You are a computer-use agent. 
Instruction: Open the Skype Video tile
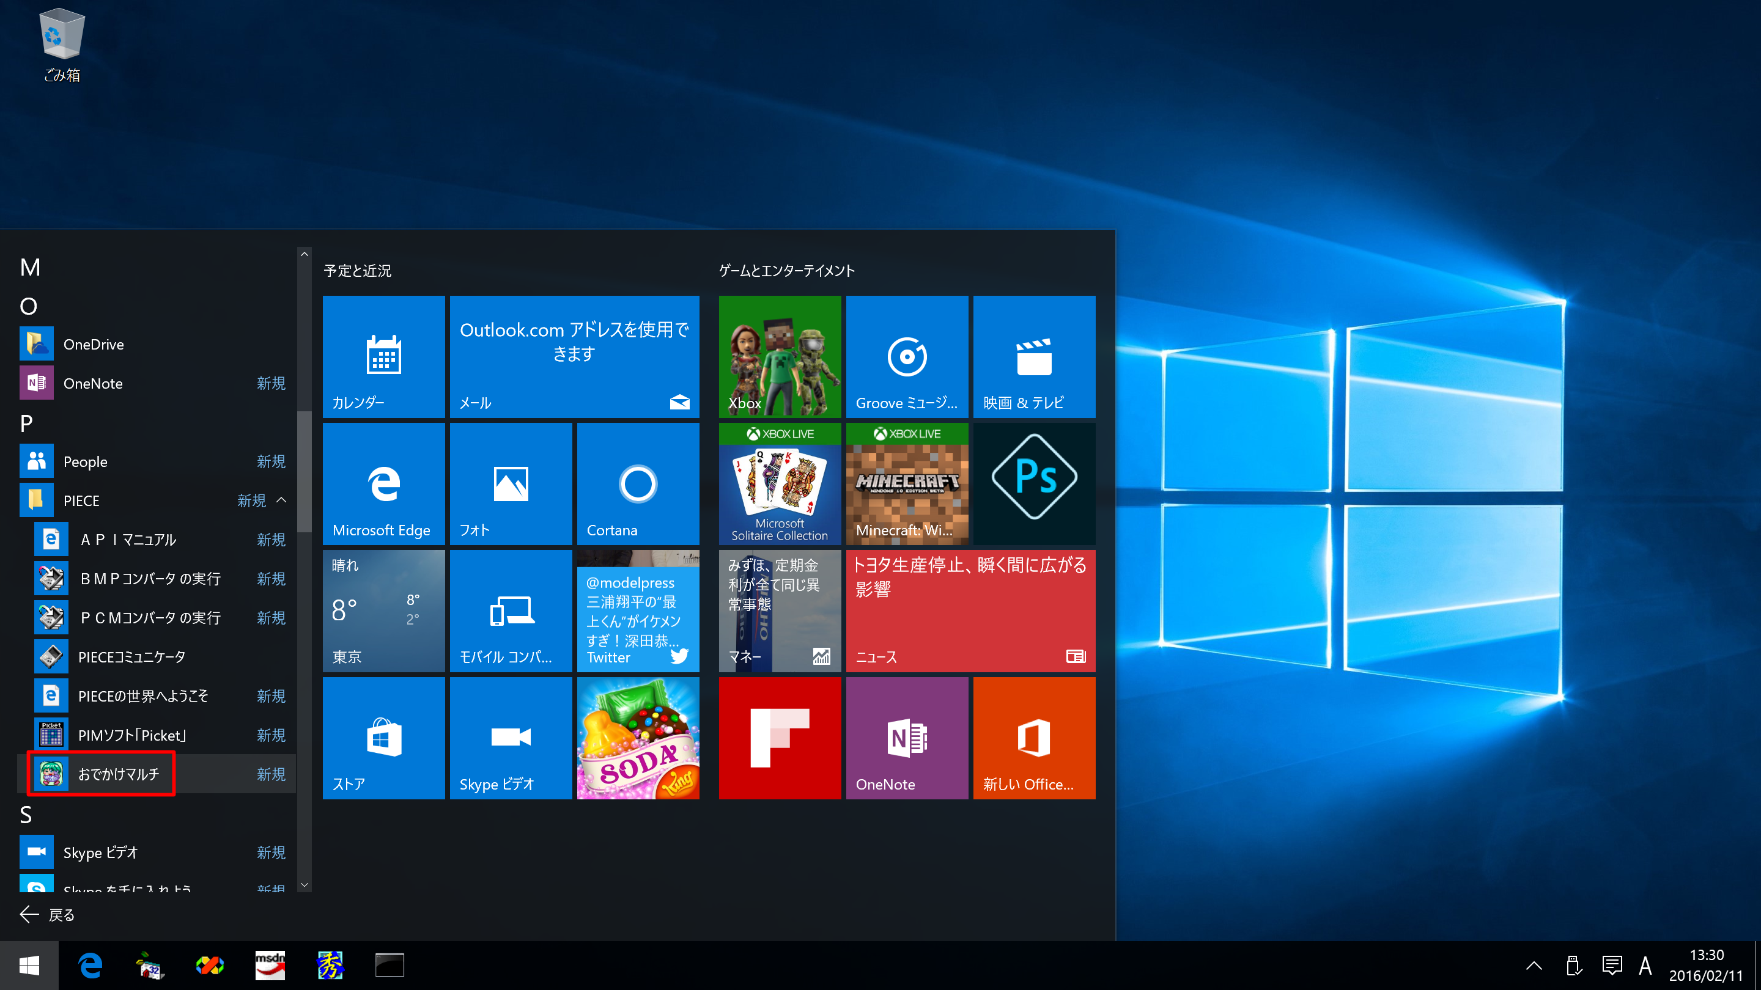(x=511, y=737)
